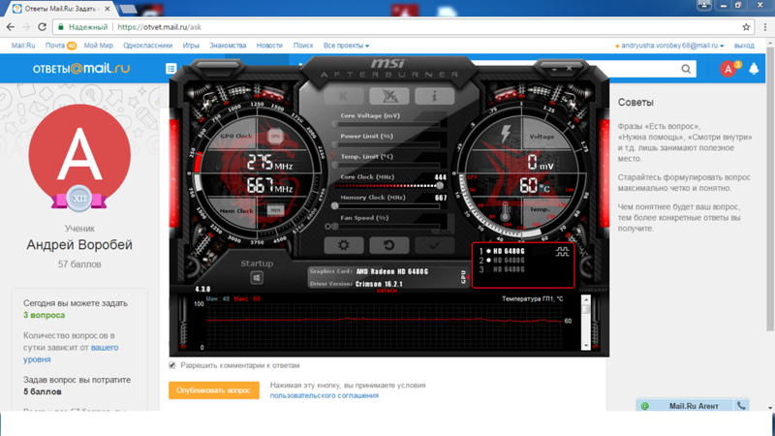Click Detach below the driver version
Image resolution: width=775 pixels, height=436 pixels.
387,292
